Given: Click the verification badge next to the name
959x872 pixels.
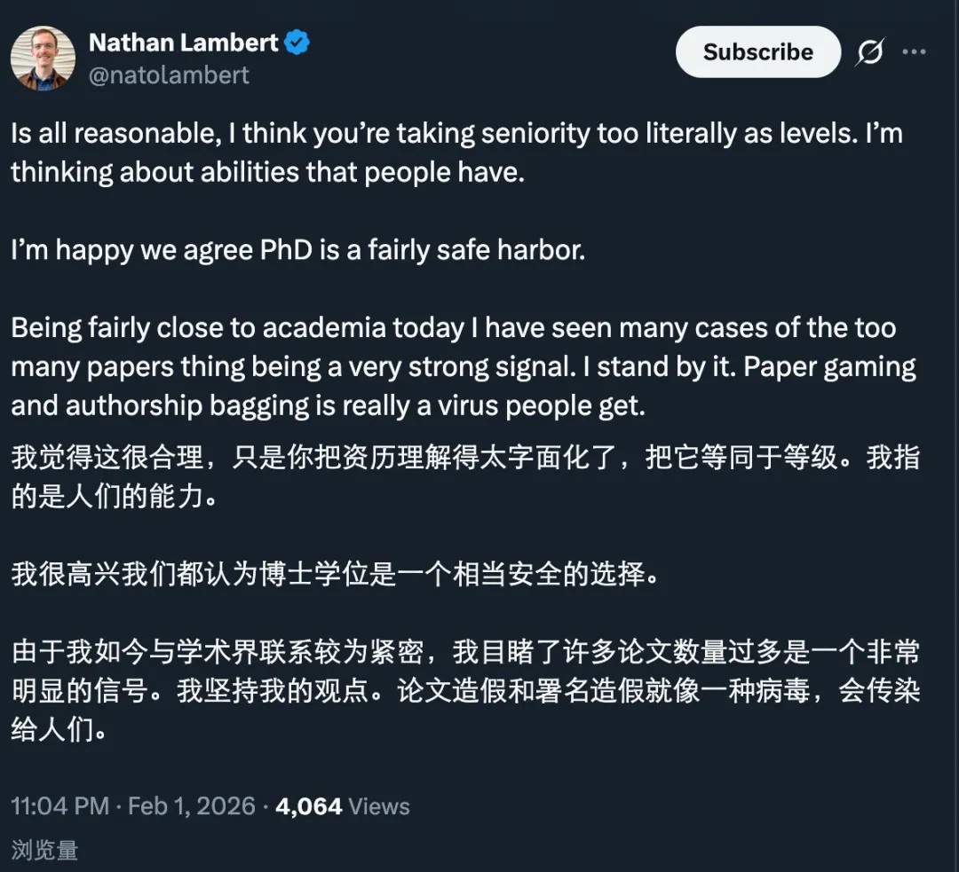Looking at the screenshot, I should tap(298, 42).
